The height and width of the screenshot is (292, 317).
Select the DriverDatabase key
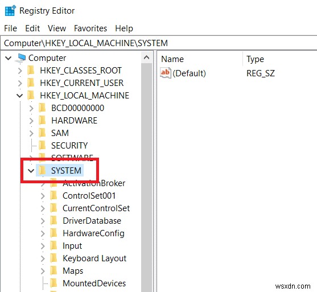coord(92,221)
